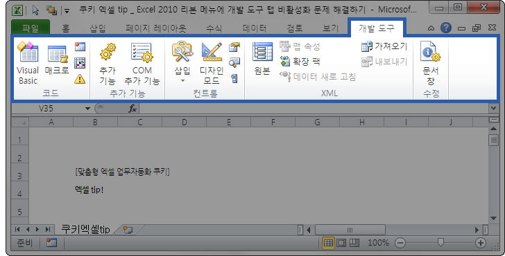Click cell text [맞춤형 엑셀 업무자동화 쿠키]
Screen dimensions: 505x256
coord(122,172)
